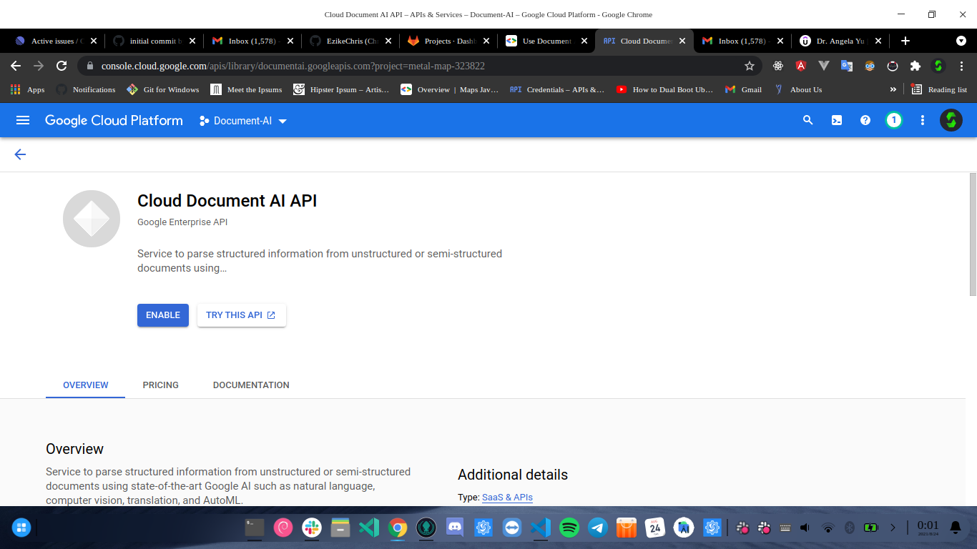Screen dimensions: 977x549
Task: Open the Reading list
Action: click(939, 89)
